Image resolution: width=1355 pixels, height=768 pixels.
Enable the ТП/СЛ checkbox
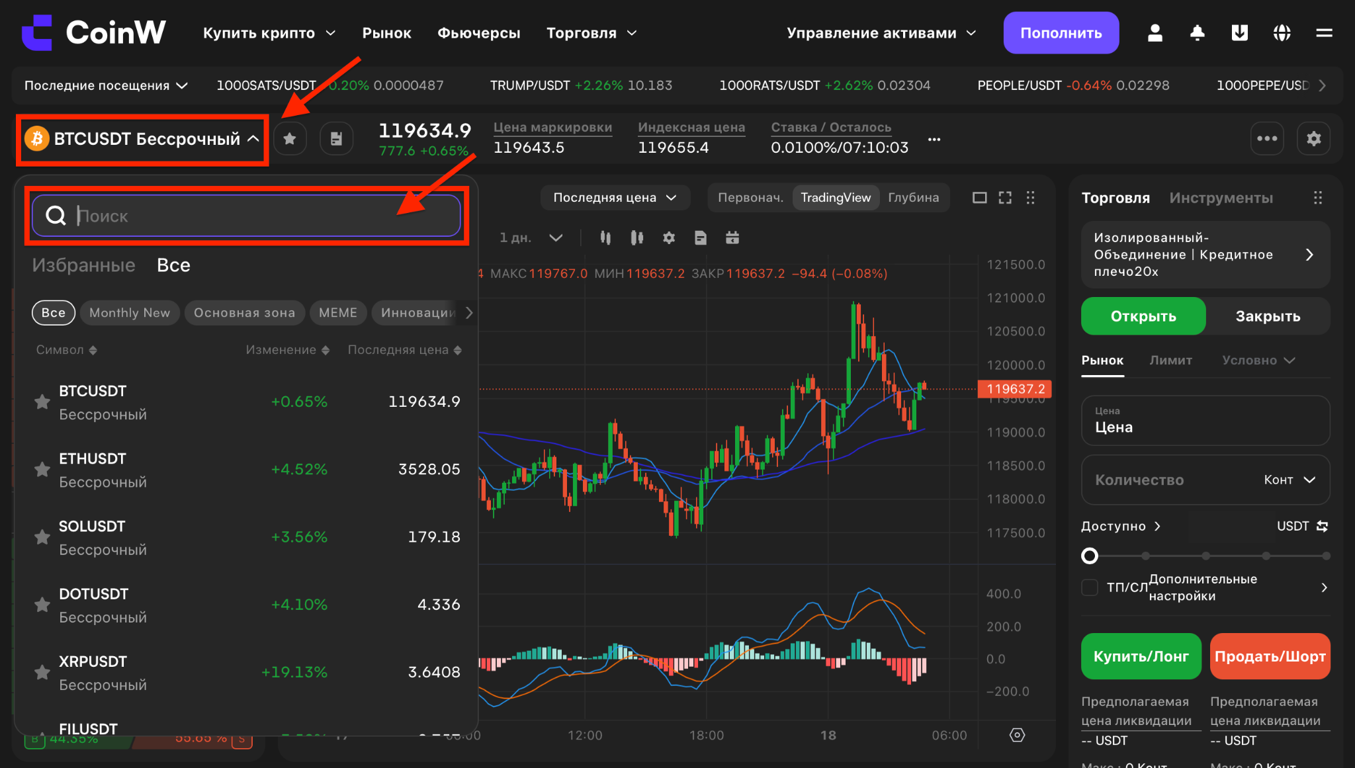pyautogui.click(x=1089, y=587)
